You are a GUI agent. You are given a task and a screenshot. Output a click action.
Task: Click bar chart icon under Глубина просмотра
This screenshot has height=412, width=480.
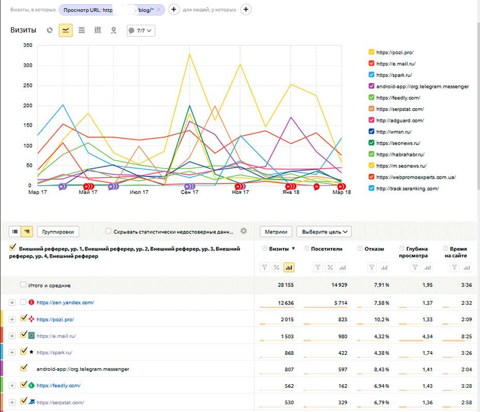[x=427, y=268]
